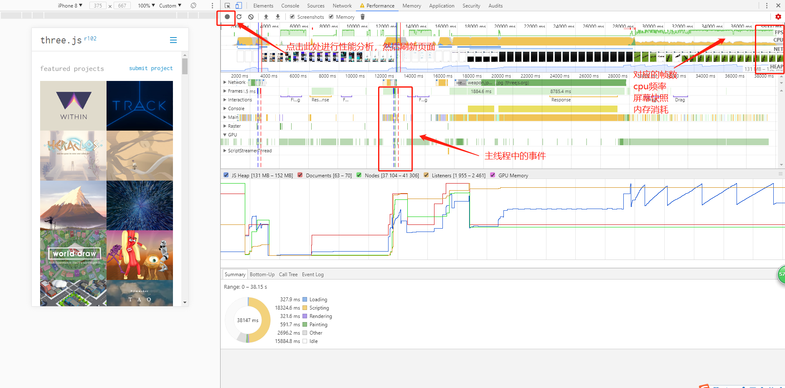785x388 pixels.
Task: Switch to the Console tab
Action: point(290,5)
